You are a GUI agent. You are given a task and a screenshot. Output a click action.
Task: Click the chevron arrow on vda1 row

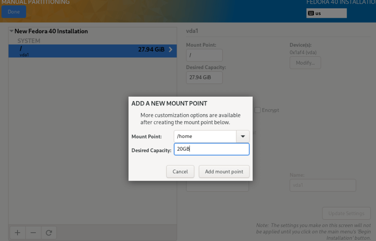point(171,50)
